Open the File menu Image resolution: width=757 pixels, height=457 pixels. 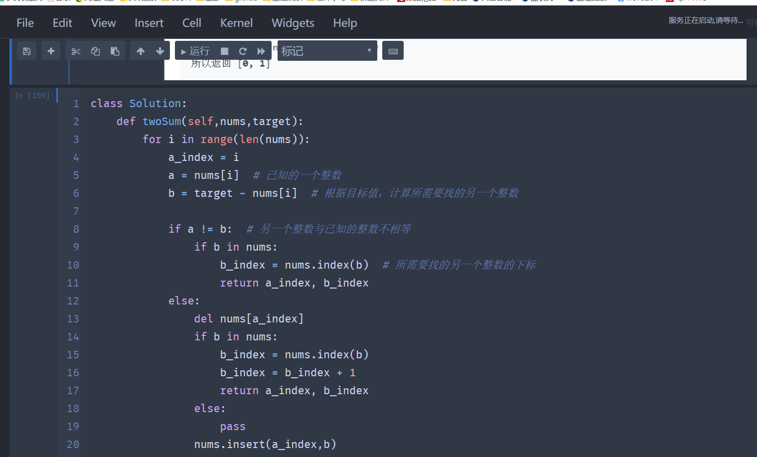pos(24,23)
